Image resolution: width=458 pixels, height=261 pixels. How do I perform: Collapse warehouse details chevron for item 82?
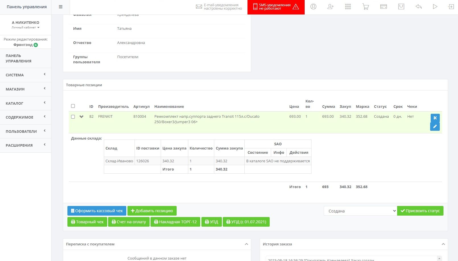point(82,117)
